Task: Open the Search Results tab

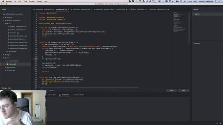Action: 78,95
